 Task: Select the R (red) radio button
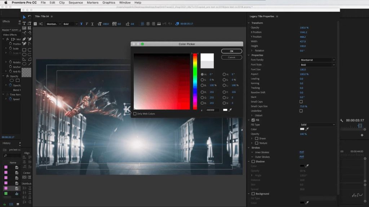pos(202,92)
